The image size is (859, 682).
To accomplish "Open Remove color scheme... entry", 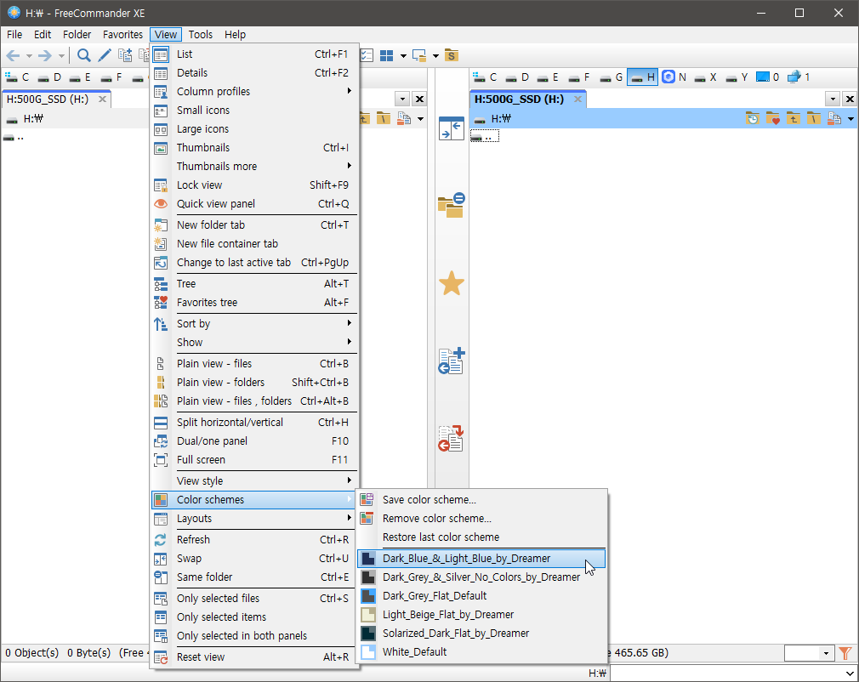I will [481, 518].
